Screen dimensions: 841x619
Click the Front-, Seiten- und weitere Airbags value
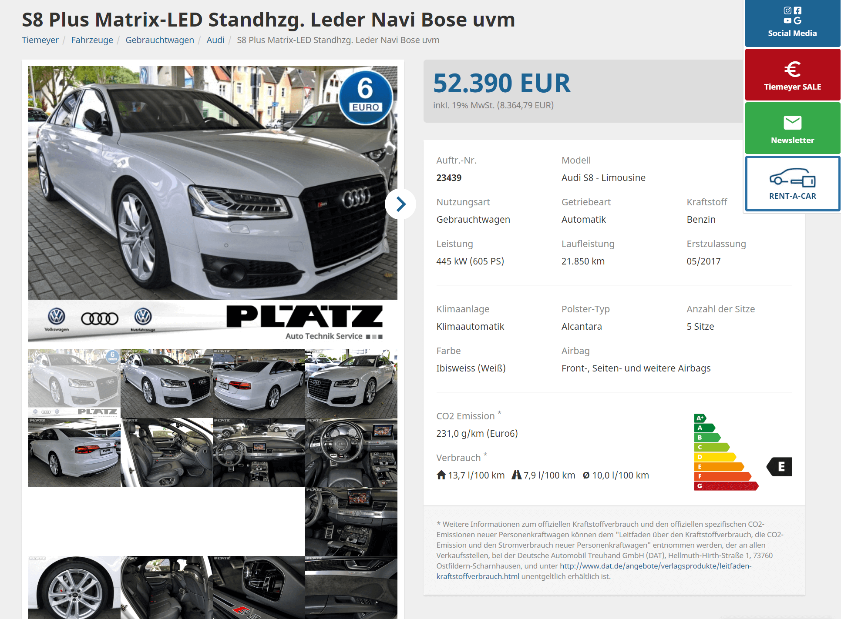point(636,368)
